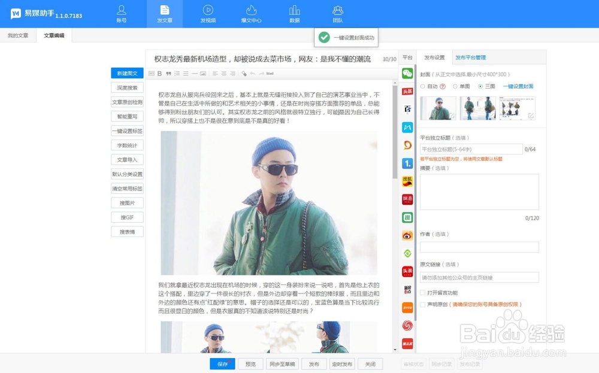The width and height of the screenshot is (599, 373).
Task: Apply blockquote formatting from the toolbar
Action: [169, 73]
